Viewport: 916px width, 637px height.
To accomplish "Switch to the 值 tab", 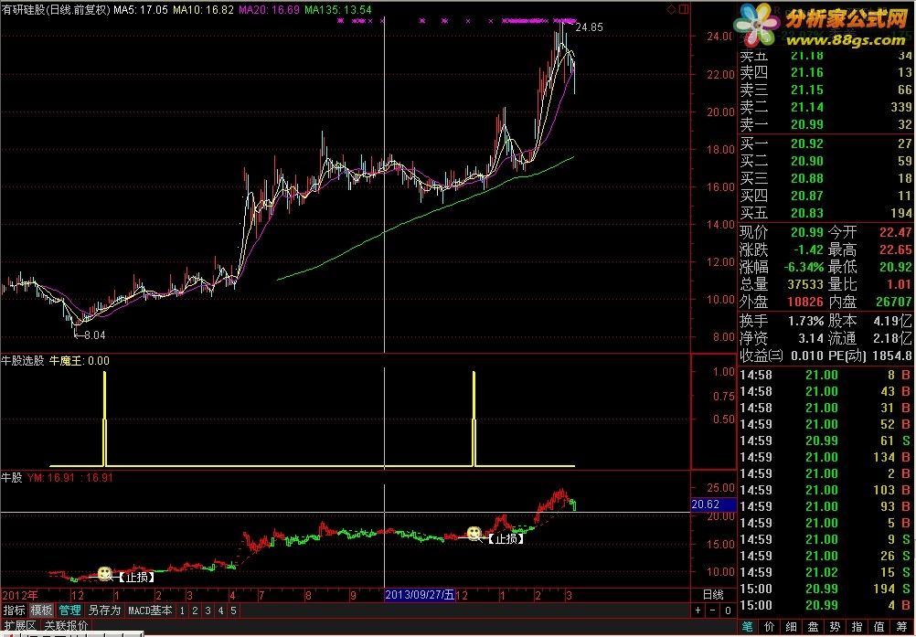I will pyautogui.click(x=879, y=627).
